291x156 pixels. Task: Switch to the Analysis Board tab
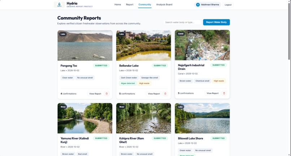164,5
